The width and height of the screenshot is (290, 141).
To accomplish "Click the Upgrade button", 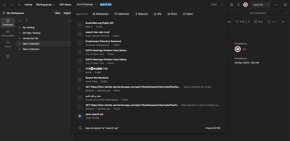I will tap(258, 5).
